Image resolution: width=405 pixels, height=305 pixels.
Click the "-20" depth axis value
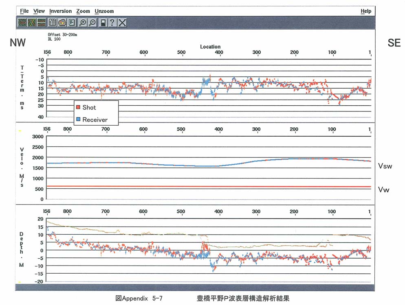(x=39, y=281)
